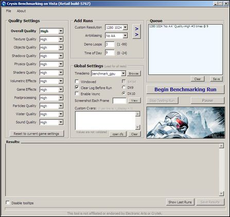
Task: Open the File menu
Action: pos(9,11)
